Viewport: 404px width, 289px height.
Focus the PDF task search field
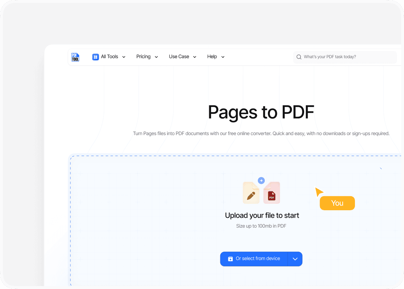pyautogui.click(x=346, y=57)
